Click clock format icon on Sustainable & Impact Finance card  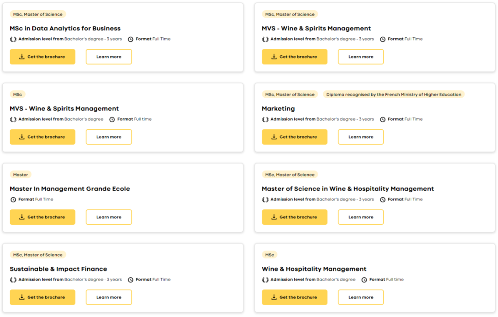130,280
